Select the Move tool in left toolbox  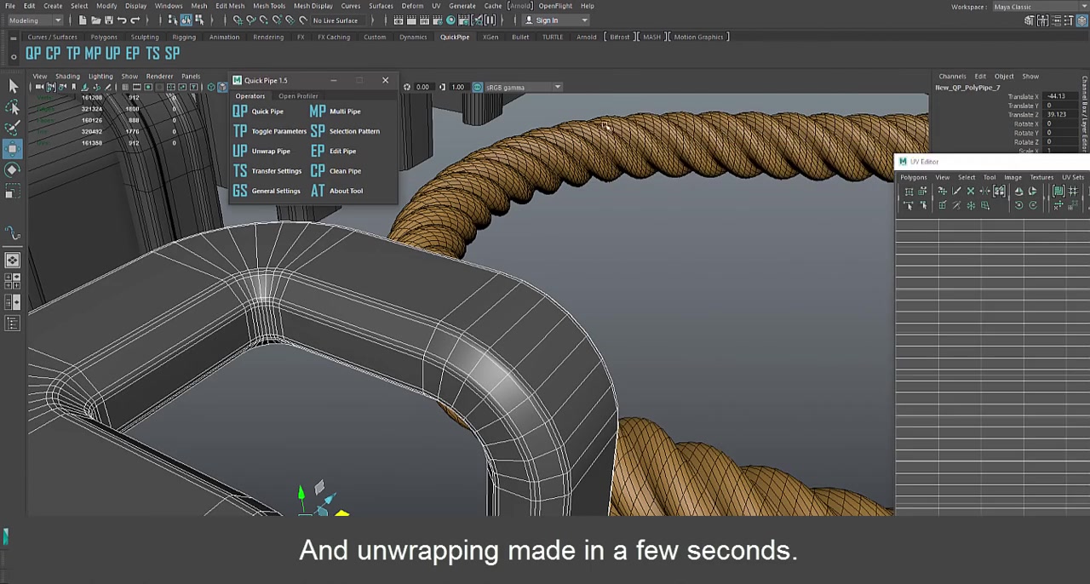pos(13,149)
